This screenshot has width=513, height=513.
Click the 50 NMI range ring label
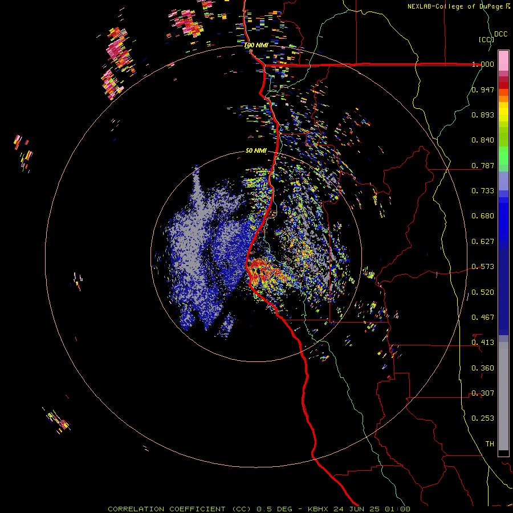click(256, 151)
